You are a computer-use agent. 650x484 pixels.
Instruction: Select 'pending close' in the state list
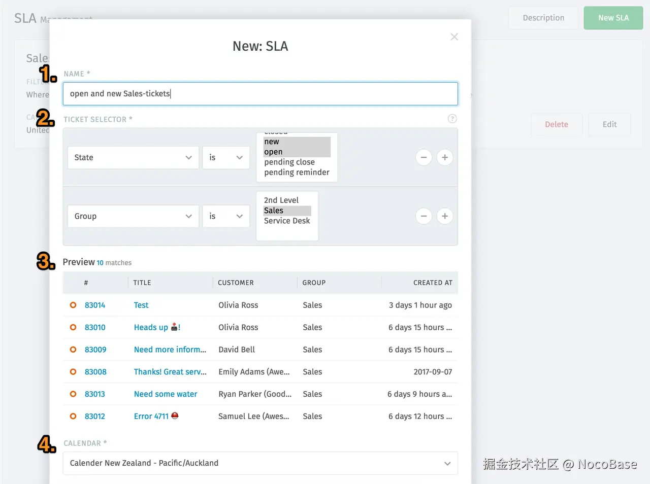coord(297,162)
